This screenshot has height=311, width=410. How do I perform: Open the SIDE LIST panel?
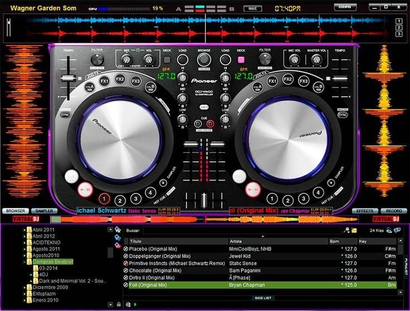click(x=263, y=298)
